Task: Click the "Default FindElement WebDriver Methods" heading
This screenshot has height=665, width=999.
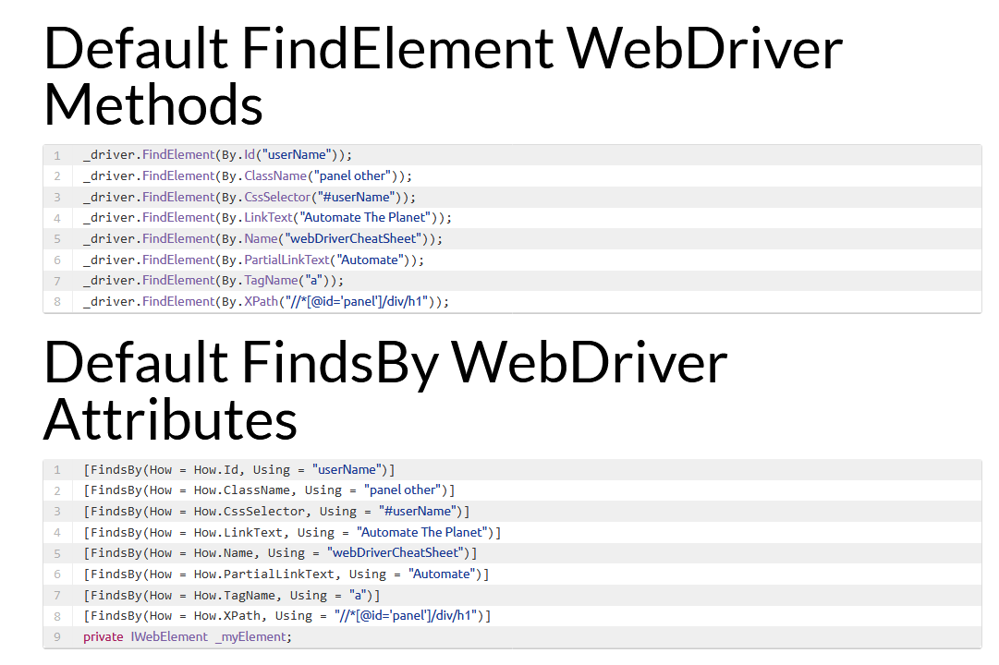Action: [x=443, y=76]
